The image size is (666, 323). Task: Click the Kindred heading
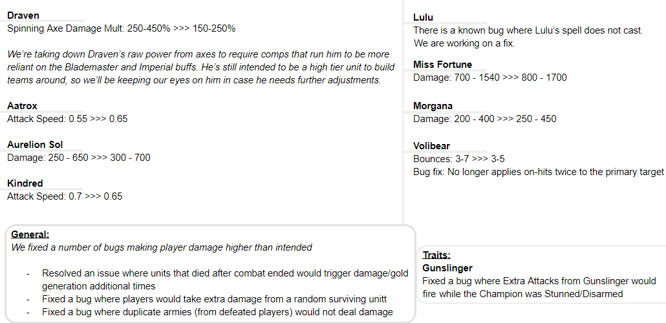(x=25, y=183)
